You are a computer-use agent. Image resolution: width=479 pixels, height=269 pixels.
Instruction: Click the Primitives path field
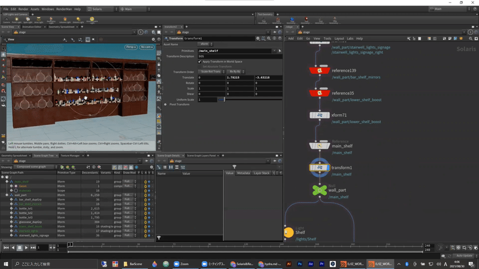235,51
